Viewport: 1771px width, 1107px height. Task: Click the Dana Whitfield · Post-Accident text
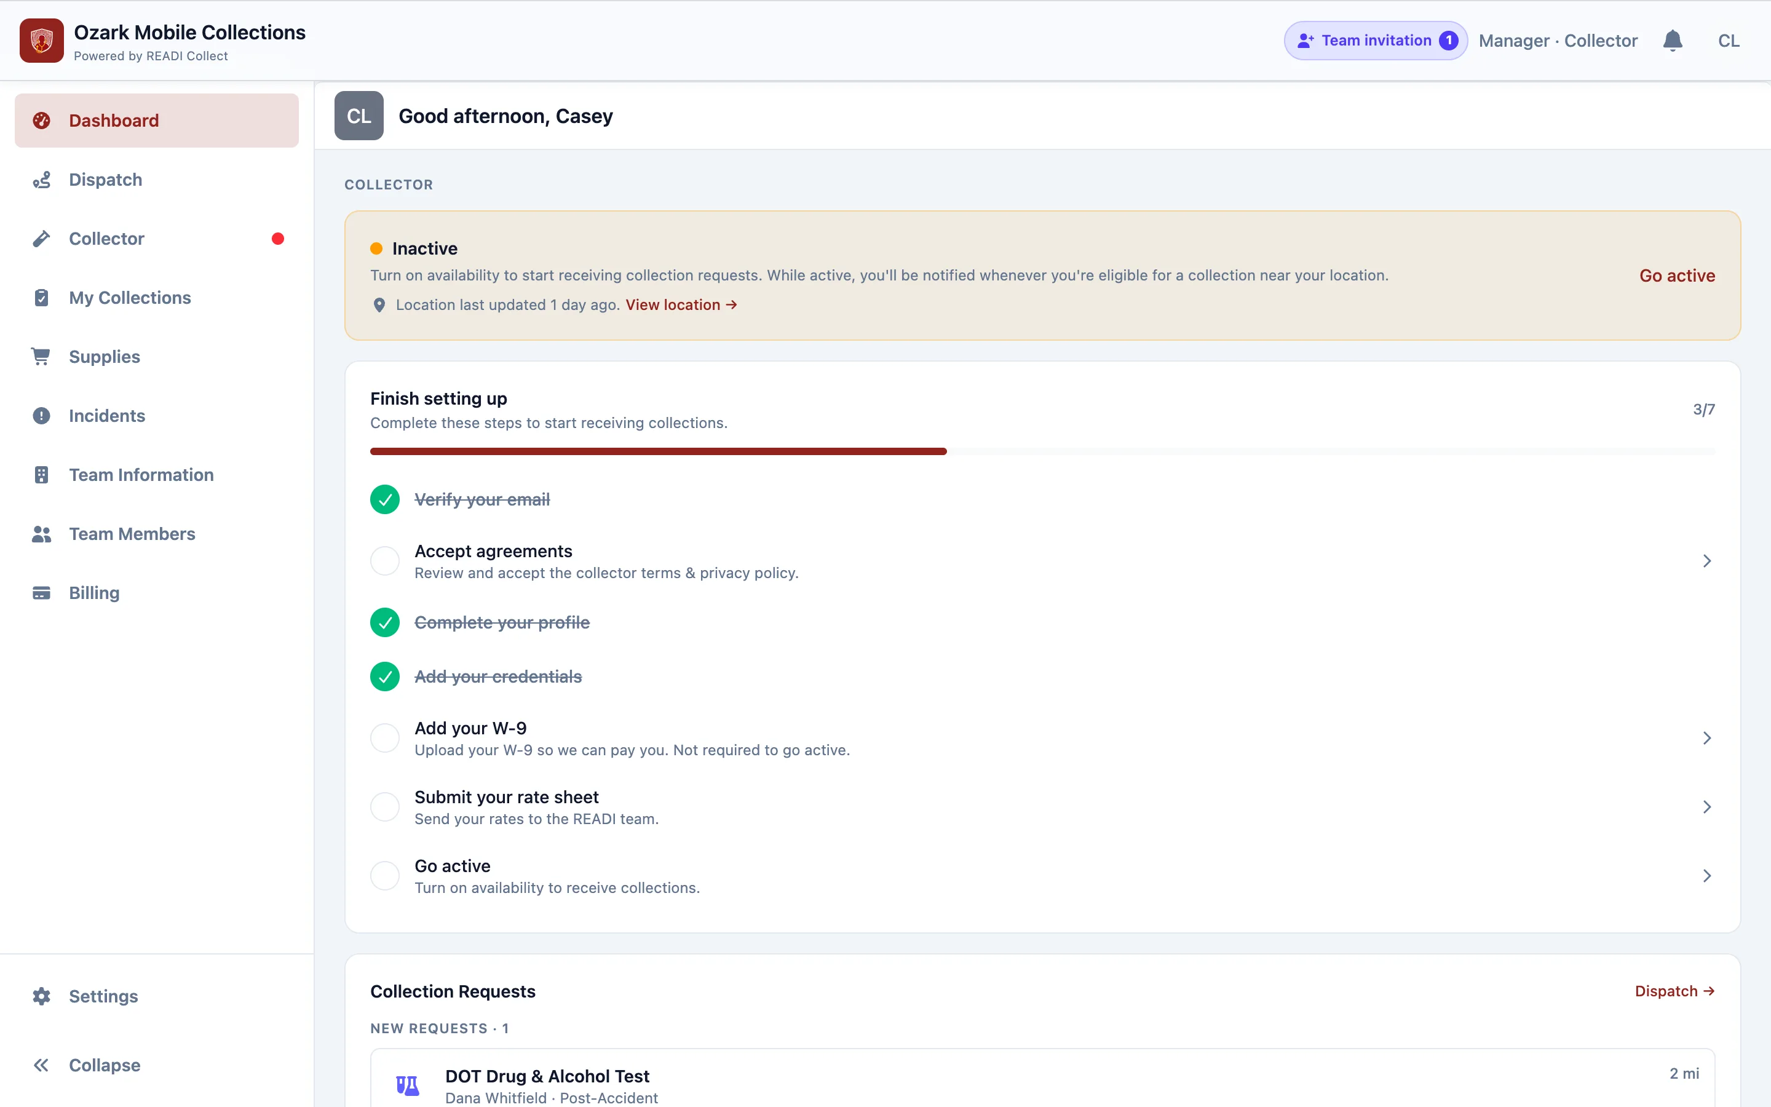551,1098
